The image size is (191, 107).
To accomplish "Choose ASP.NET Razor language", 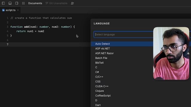I will 104,53.
